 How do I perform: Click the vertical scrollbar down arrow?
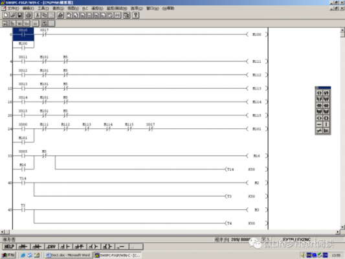(342, 227)
